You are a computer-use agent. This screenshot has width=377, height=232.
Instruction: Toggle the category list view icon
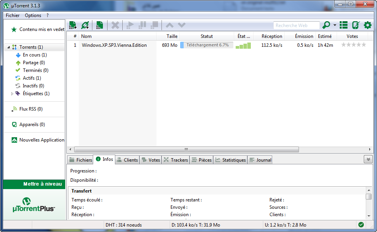click(344, 25)
